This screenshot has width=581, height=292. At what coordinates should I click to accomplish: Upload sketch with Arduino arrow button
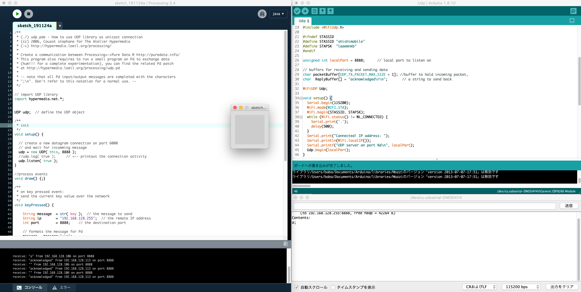(305, 11)
